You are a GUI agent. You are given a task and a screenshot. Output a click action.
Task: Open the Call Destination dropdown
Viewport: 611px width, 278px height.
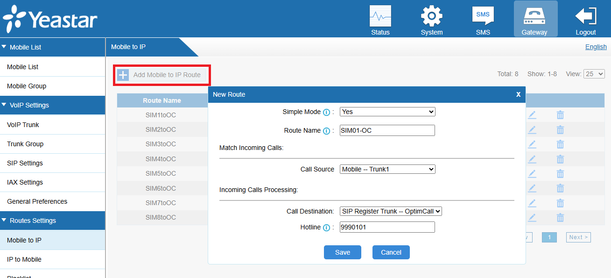[x=391, y=211]
